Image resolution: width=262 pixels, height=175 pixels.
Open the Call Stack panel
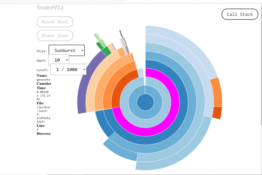pyautogui.click(x=239, y=14)
